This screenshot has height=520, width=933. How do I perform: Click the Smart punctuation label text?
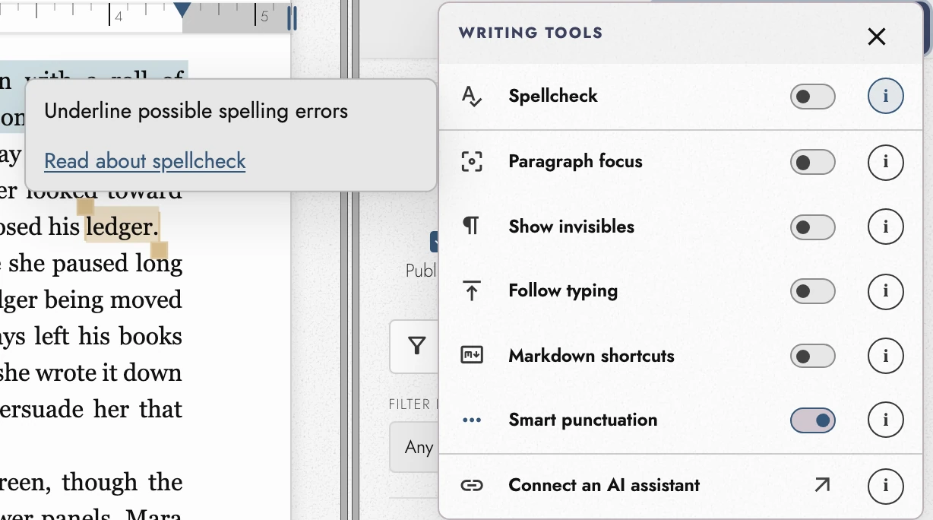point(583,420)
